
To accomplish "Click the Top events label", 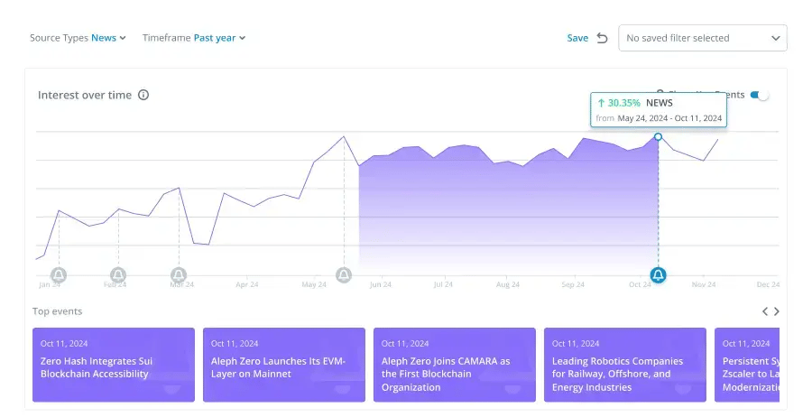I will pyautogui.click(x=57, y=311).
